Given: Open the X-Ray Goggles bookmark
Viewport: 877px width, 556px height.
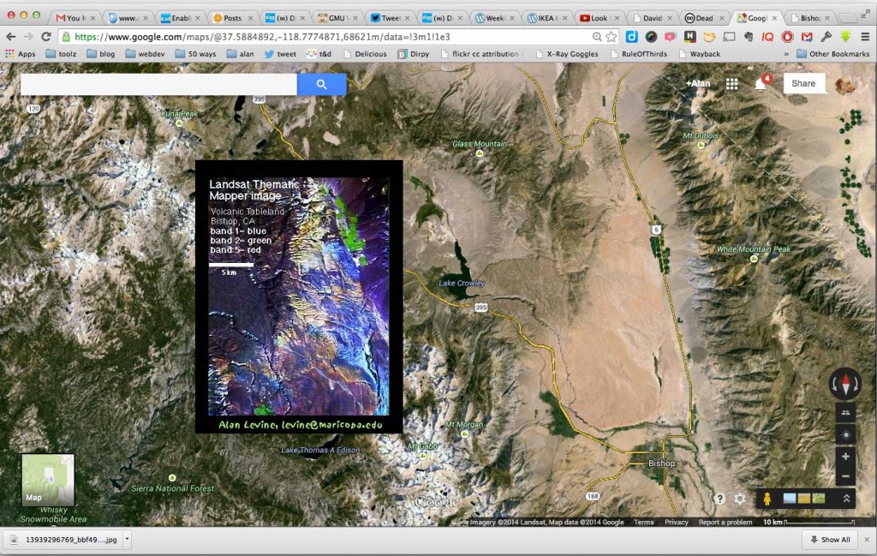Looking at the screenshot, I should (567, 54).
